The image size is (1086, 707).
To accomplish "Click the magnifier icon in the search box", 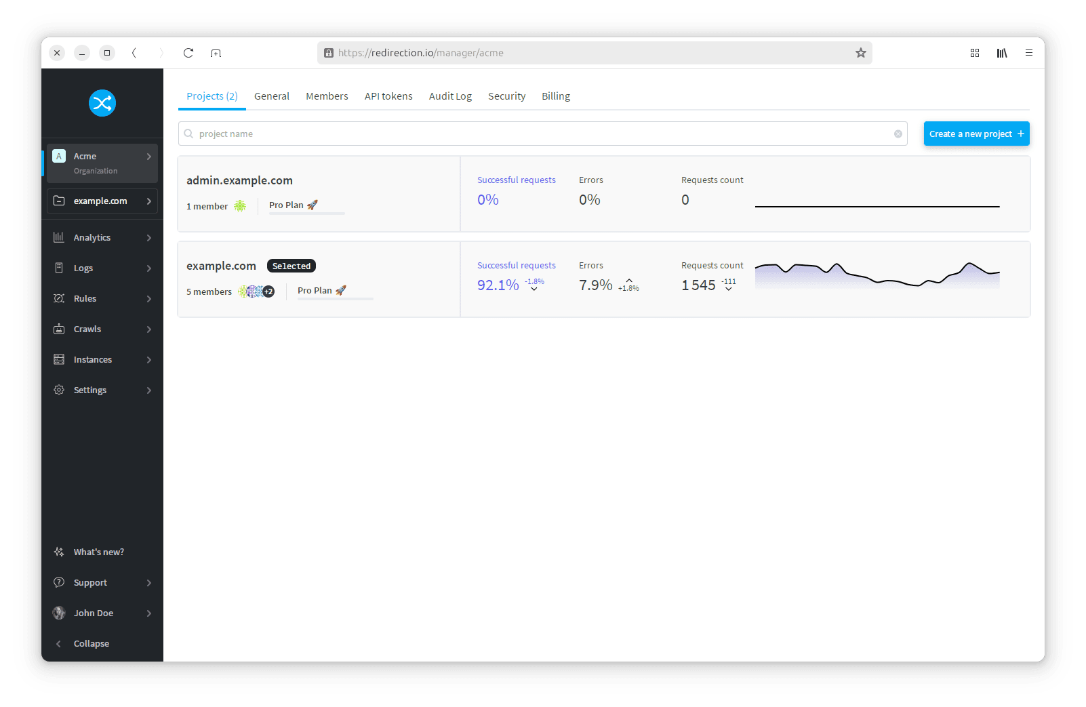I will click(x=188, y=134).
